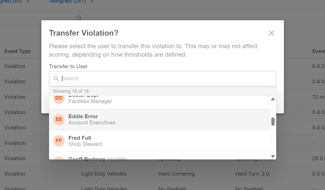Click the Hard Cornering violation row
This screenshot has width=325, height=190.
162,174
